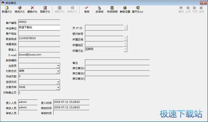Click the 放弃(F7) discard icon

72,8
